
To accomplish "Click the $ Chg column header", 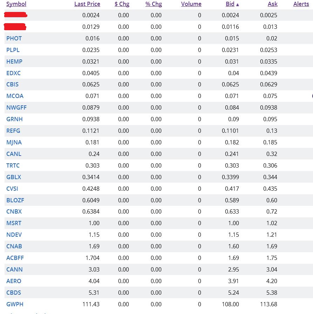I will click(x=122, y=4).
